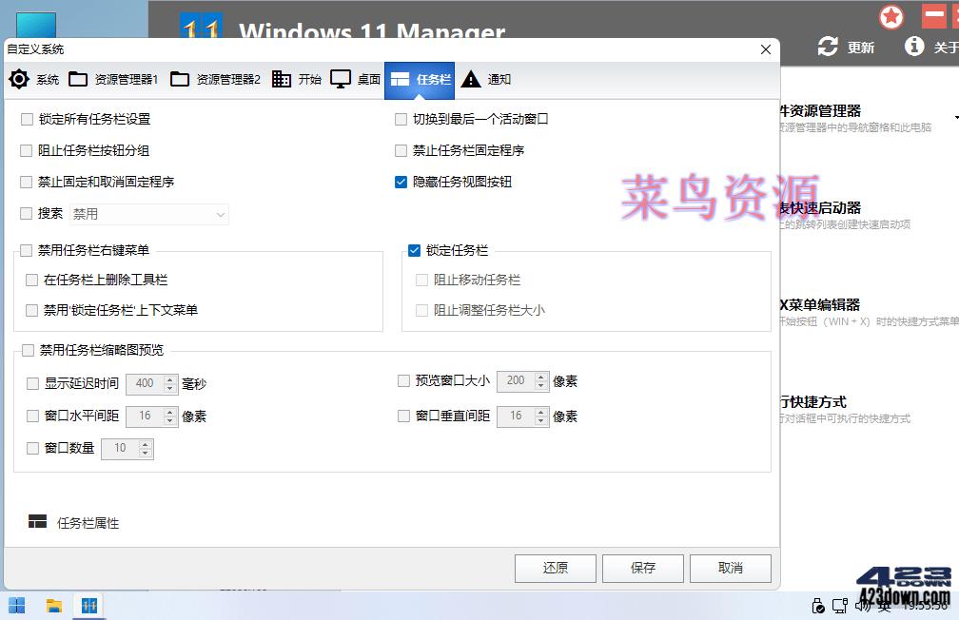Switch to the 通知 tab
The height and width of the screenshot is (620, 959).
[487, 80]
